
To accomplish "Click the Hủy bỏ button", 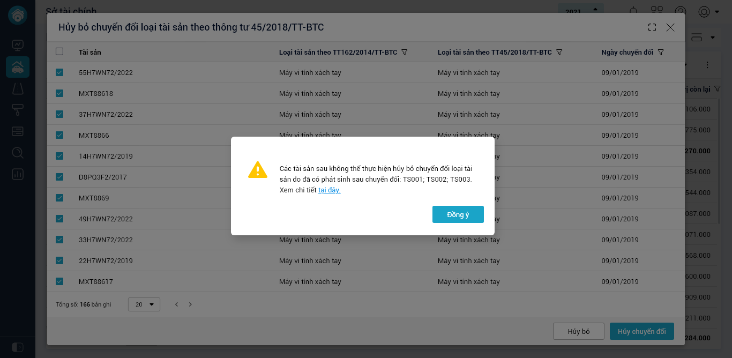I will click(x=578, y=331).
